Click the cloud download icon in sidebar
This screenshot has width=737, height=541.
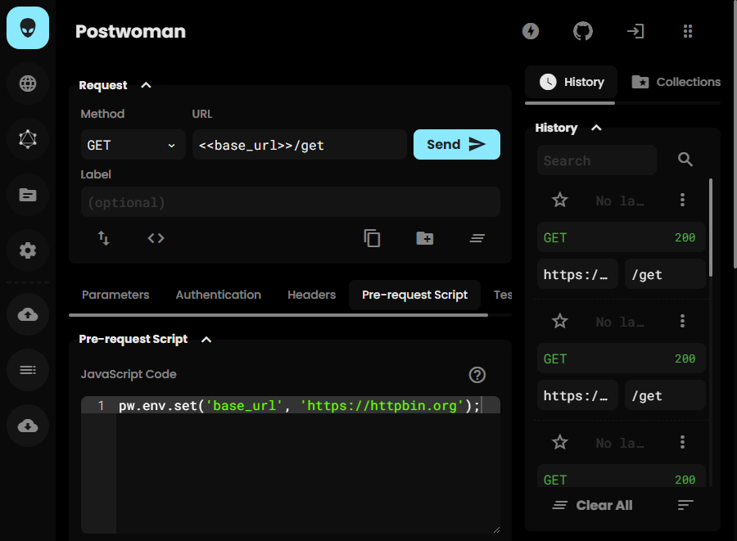[28, 426]
